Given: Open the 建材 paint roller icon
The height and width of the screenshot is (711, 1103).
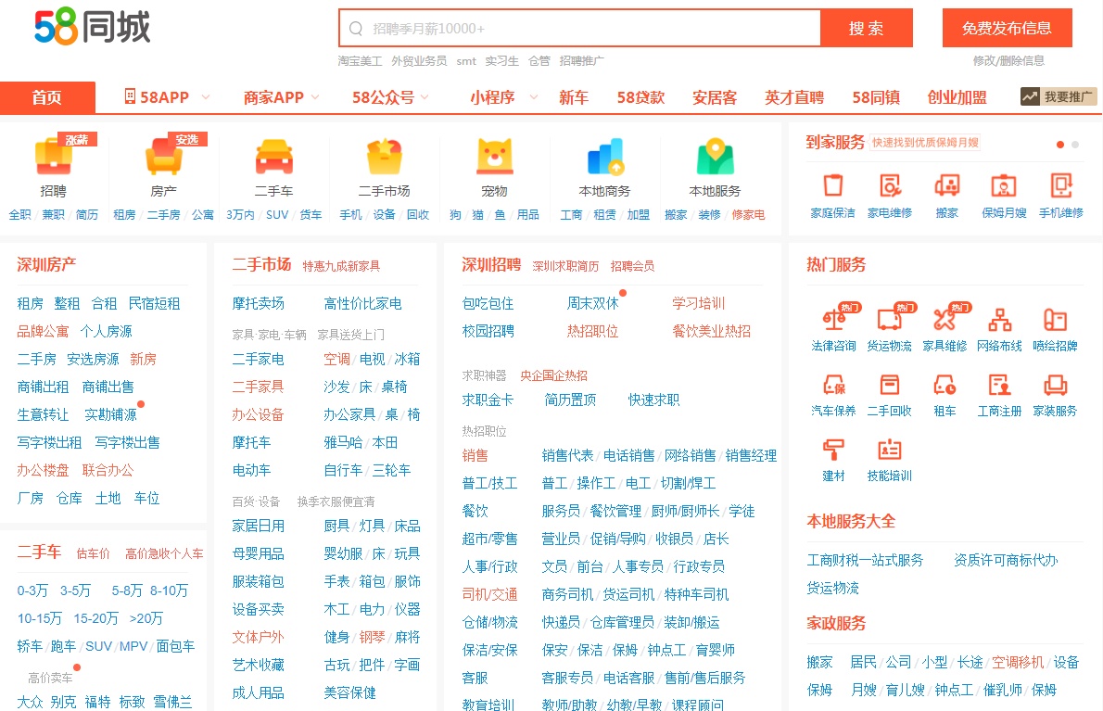Looking at the screenshot, I should click(834, 450).
